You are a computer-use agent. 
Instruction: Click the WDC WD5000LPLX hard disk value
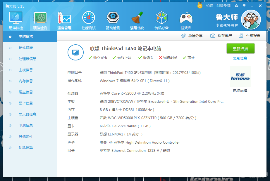coord(148,118)
